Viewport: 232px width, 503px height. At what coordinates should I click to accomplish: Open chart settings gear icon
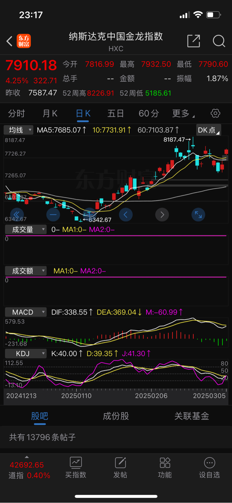pyautogui.click(x=215, y=113)
